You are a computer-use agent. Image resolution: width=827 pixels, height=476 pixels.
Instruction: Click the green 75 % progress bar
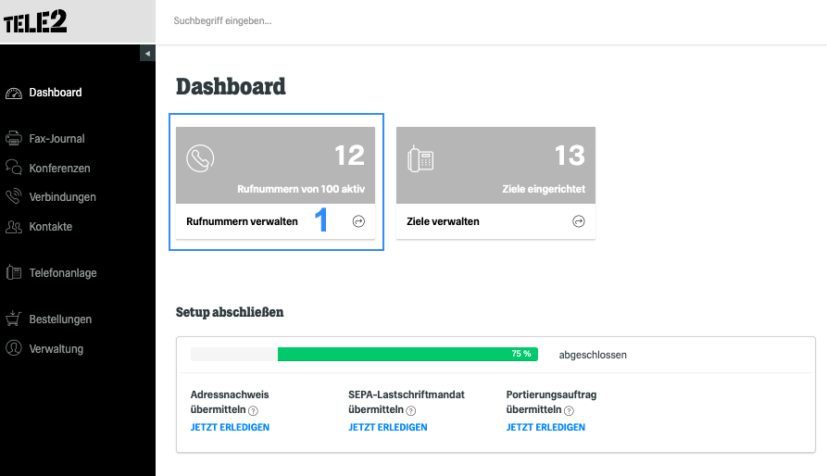407,355
